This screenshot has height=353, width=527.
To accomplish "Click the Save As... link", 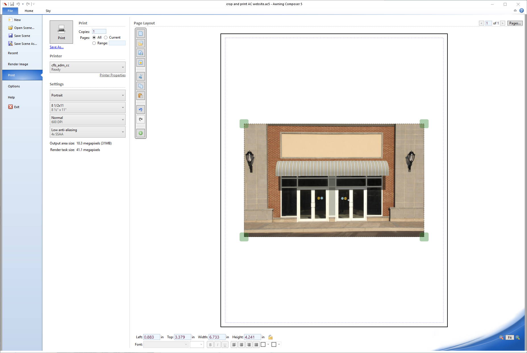I will point(57,47).
